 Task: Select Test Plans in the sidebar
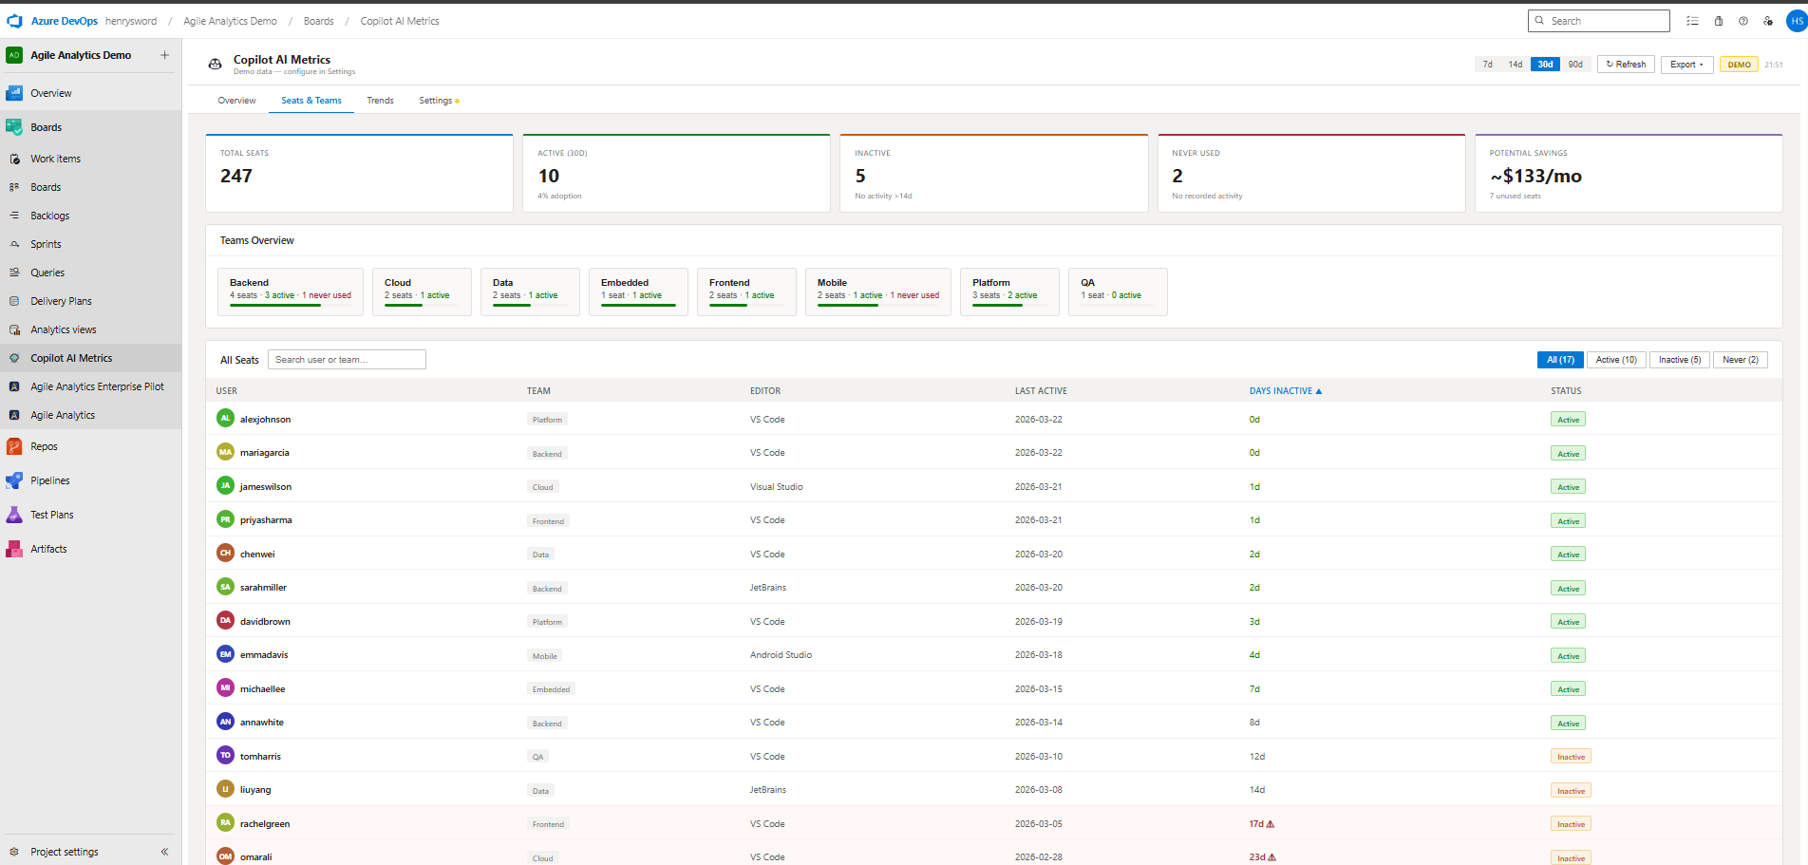pyautogui.click(x=50, y=515)
